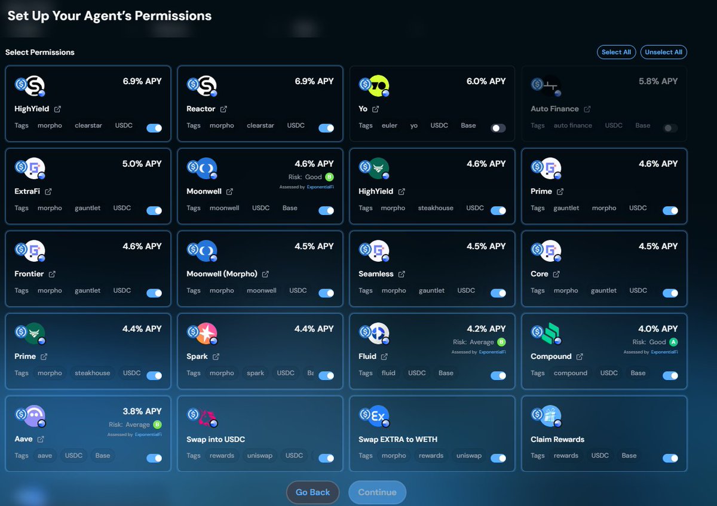717x506 pixels.
Task: Click the green Compound logo
Action: (551, 333)
